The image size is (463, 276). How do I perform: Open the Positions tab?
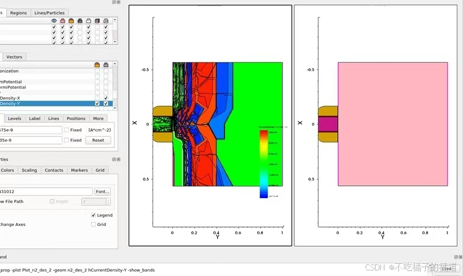tap(76, 119)
